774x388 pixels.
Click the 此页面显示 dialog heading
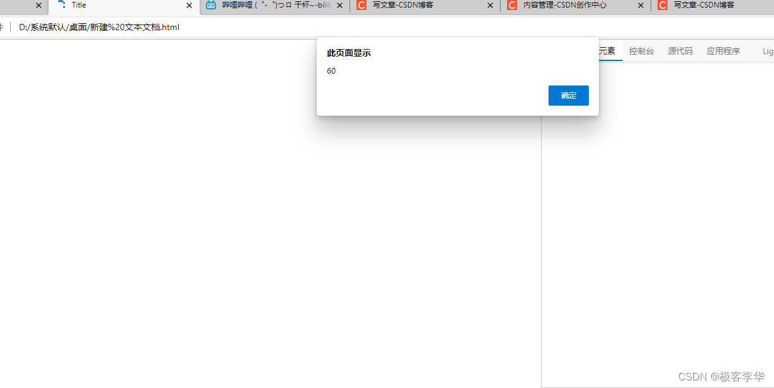[349, 53]
